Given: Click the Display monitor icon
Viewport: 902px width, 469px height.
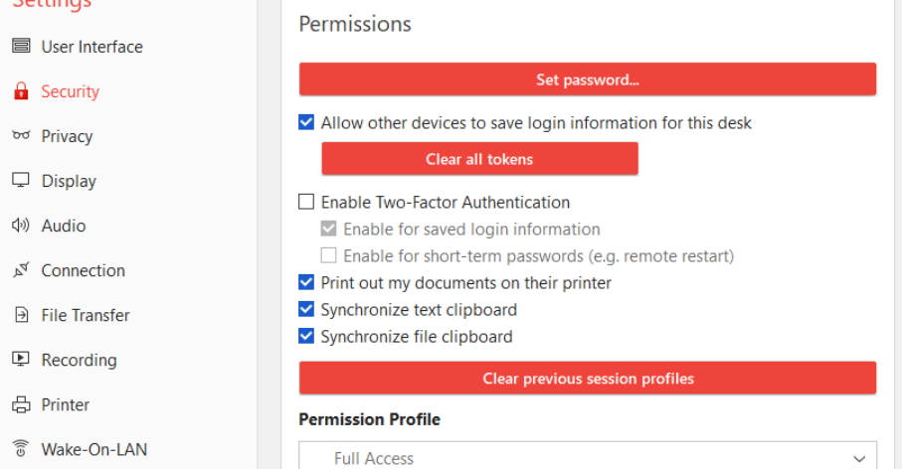Looking at the screenshot, I should 21,181.
